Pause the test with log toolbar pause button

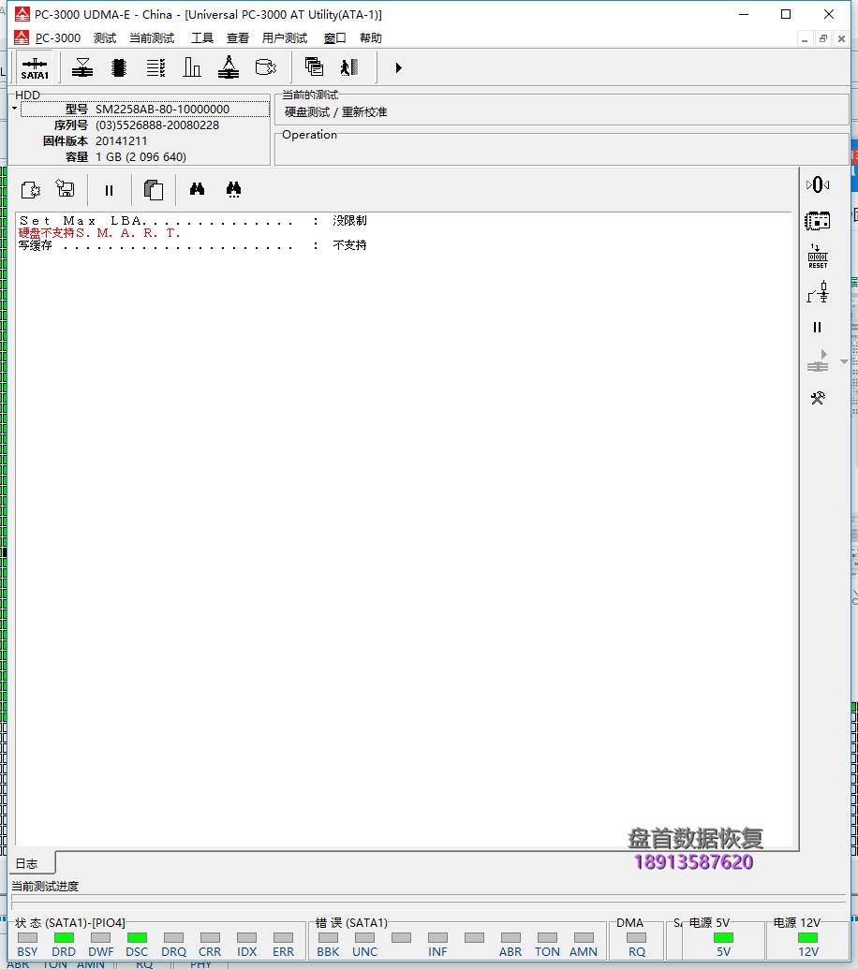click(x=109, y=190)
